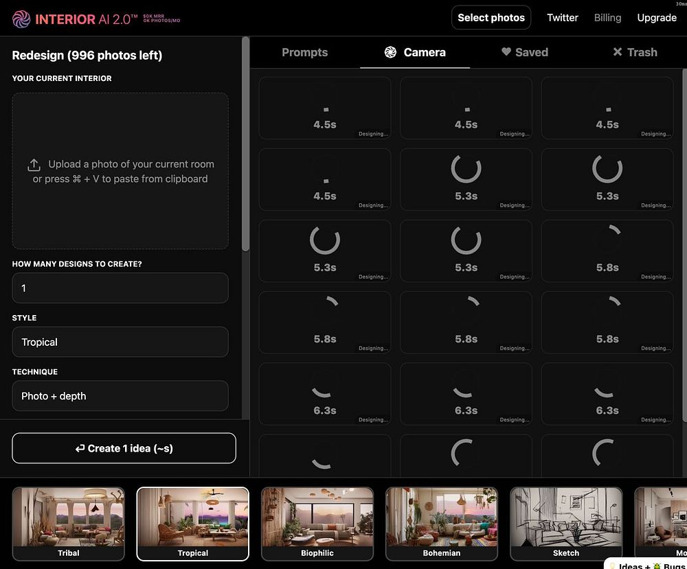This screenshot has width=687, height=569.
Task: Click the left panel vertical scrollbar
Action: [x=246, y=144]
